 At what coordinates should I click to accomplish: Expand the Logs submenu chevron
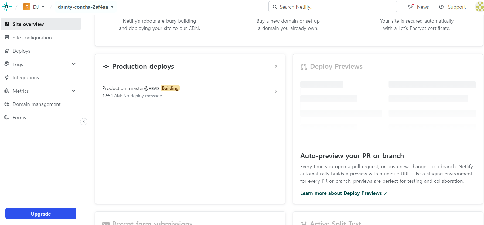click(x=74, y=64)
